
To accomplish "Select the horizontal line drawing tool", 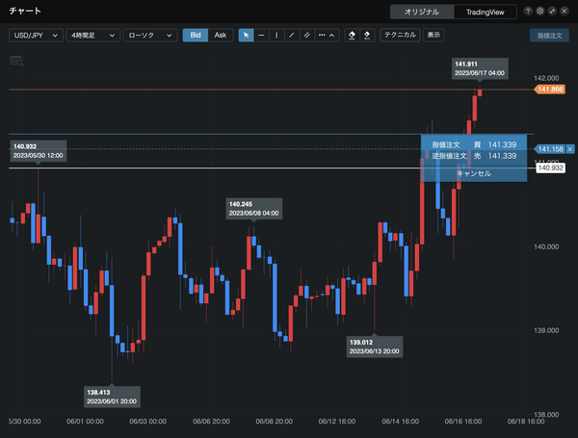I will [261, 35].
